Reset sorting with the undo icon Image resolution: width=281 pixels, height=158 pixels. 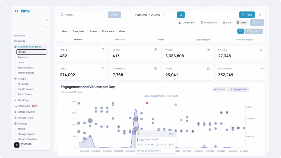240,31
